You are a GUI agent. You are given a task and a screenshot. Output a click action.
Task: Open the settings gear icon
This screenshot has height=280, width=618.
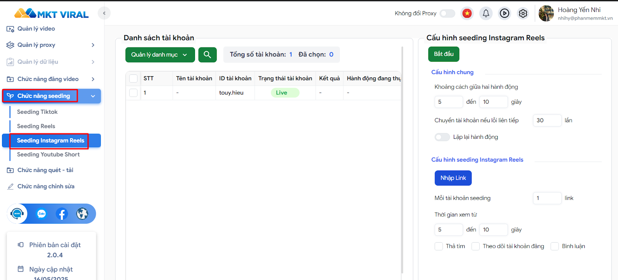point(523,13)
